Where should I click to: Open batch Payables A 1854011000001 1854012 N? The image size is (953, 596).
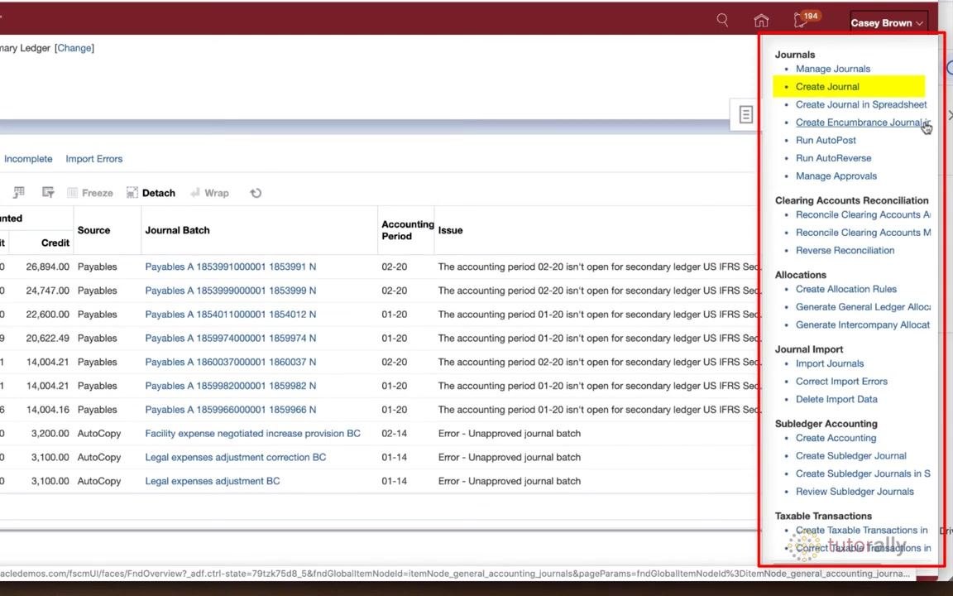pyautogui.click(x=230, y=315)
